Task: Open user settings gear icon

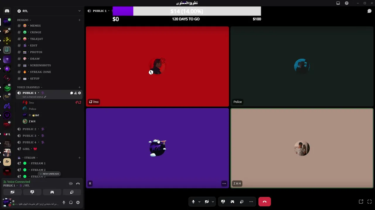Action: [x=78, y=202]
